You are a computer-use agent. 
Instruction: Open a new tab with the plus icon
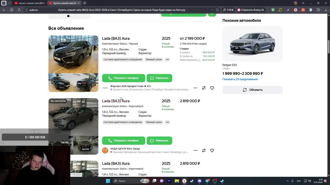pos(85,3)
